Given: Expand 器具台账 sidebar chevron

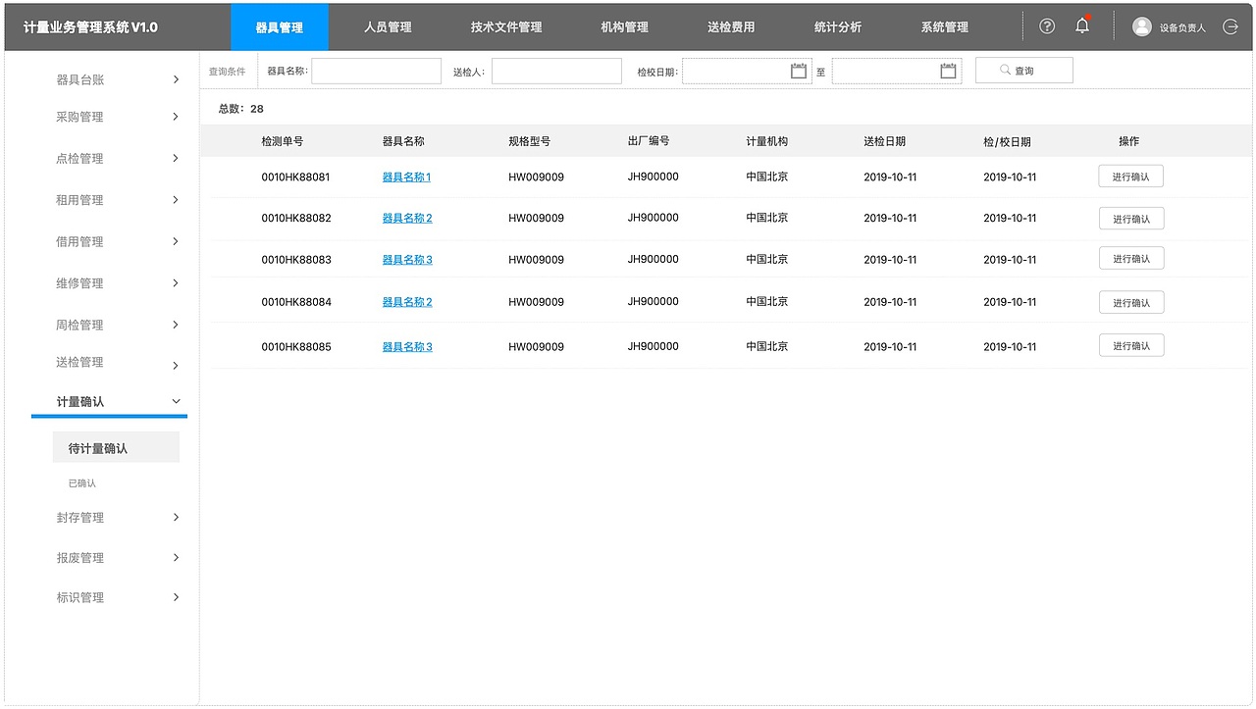Looking at the screenshot, I should tap(176, 79).
